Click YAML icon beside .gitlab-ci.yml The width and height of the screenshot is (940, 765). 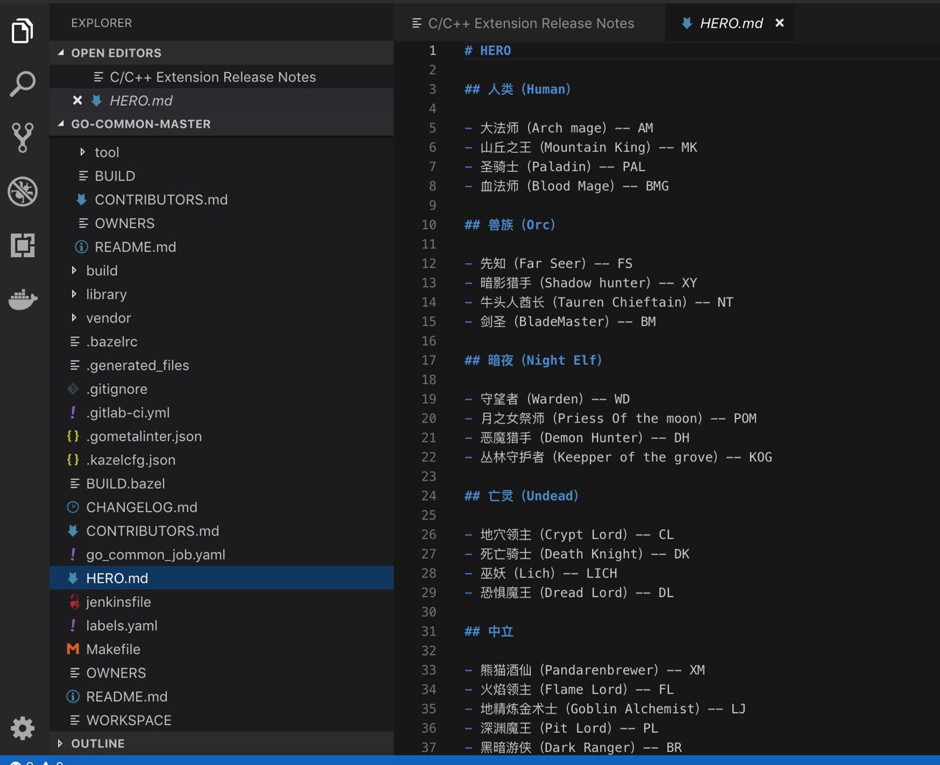coord(73,412)
